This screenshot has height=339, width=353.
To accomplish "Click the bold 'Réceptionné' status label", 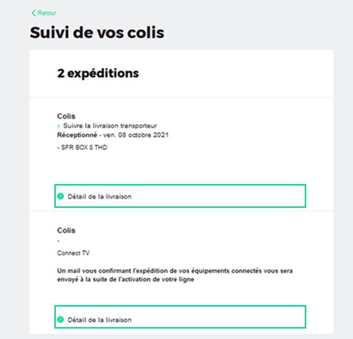I will pyautogui.click(x=76, y=135).
